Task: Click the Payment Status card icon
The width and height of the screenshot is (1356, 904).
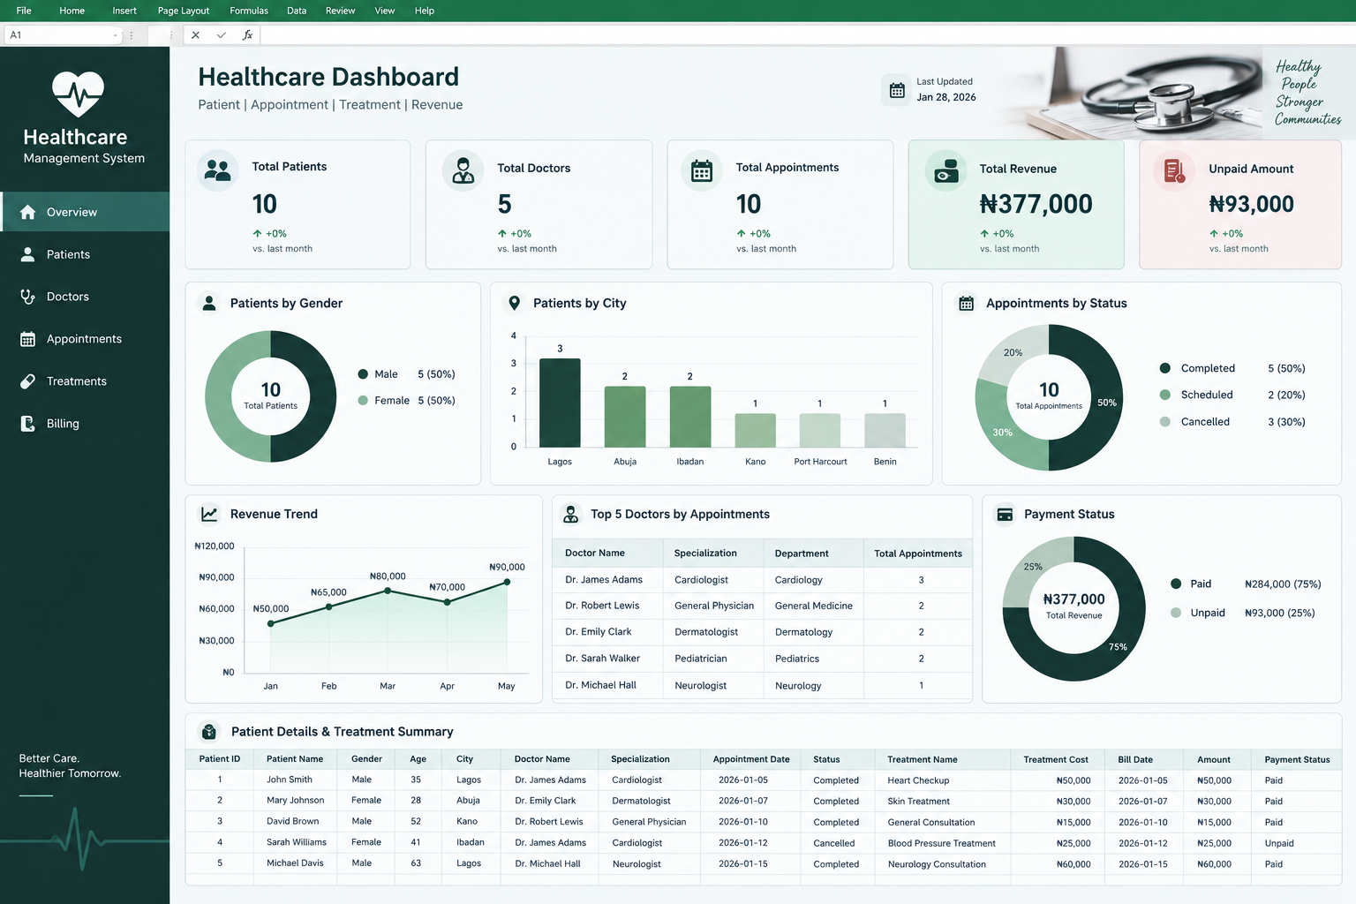Action: tap(1005, 514)
